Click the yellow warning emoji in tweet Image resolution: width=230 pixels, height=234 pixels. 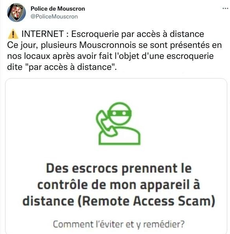(13, 34)
